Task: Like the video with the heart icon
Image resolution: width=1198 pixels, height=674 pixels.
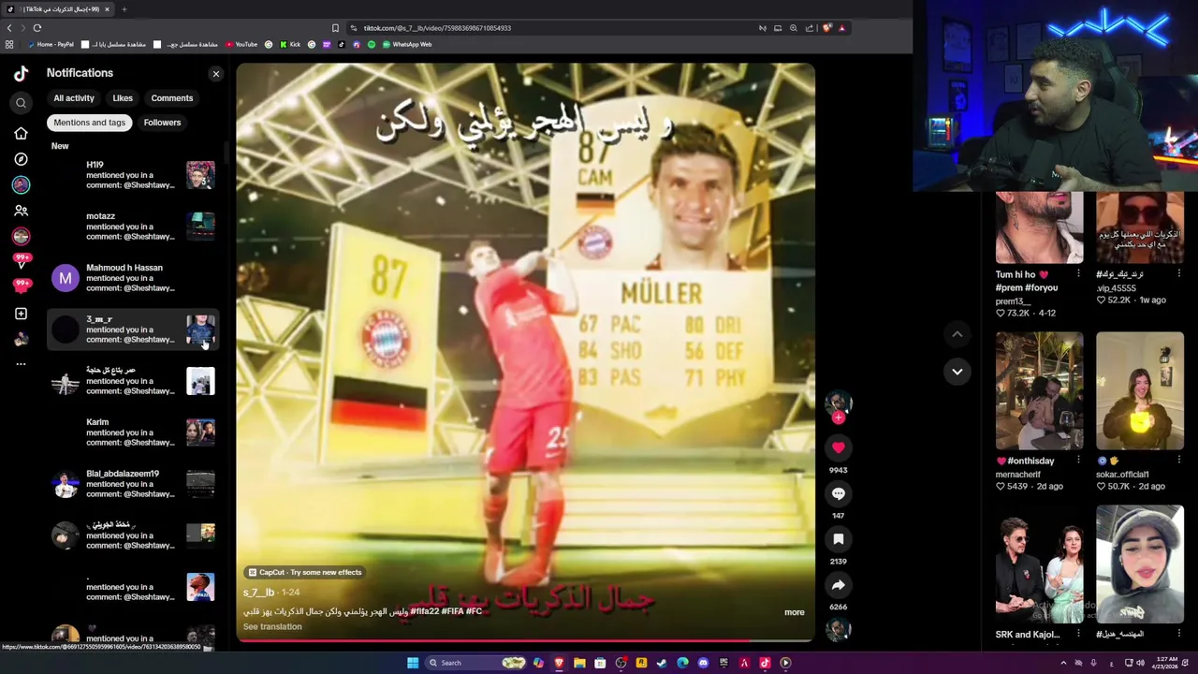Action: pyautogui.click(x=839, y=447)
